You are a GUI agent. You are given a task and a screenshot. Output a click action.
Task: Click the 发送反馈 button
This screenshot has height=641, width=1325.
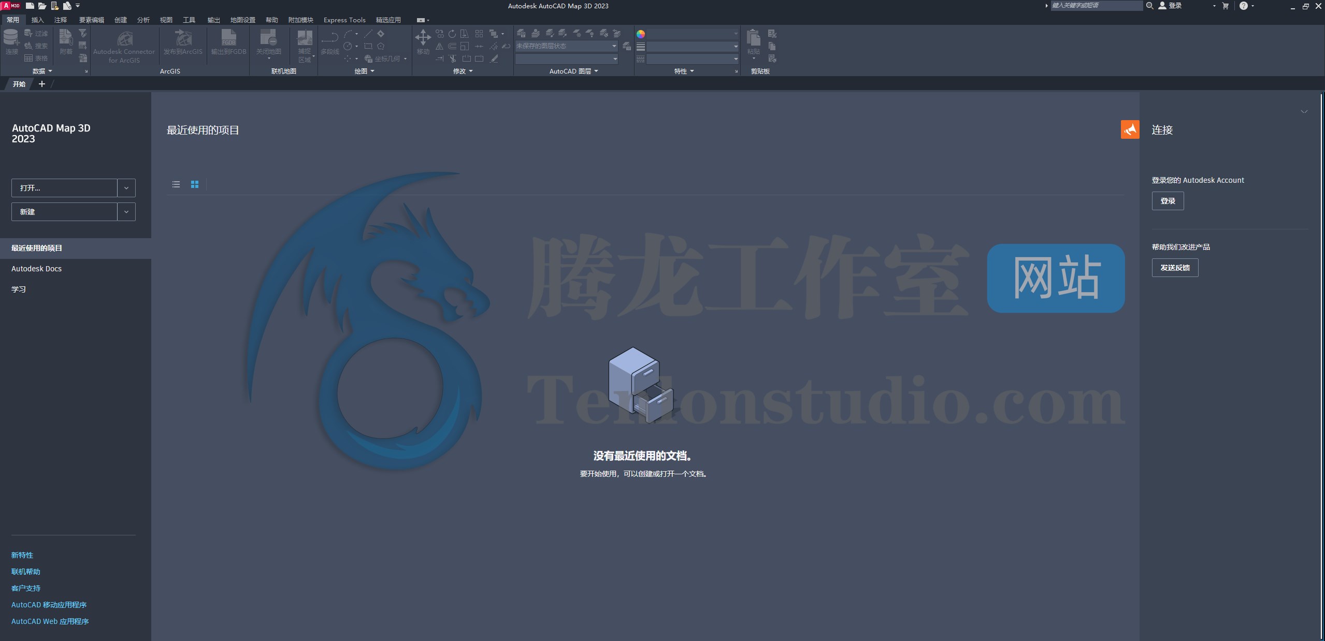pyautogui.click(x=1175, y=268)
